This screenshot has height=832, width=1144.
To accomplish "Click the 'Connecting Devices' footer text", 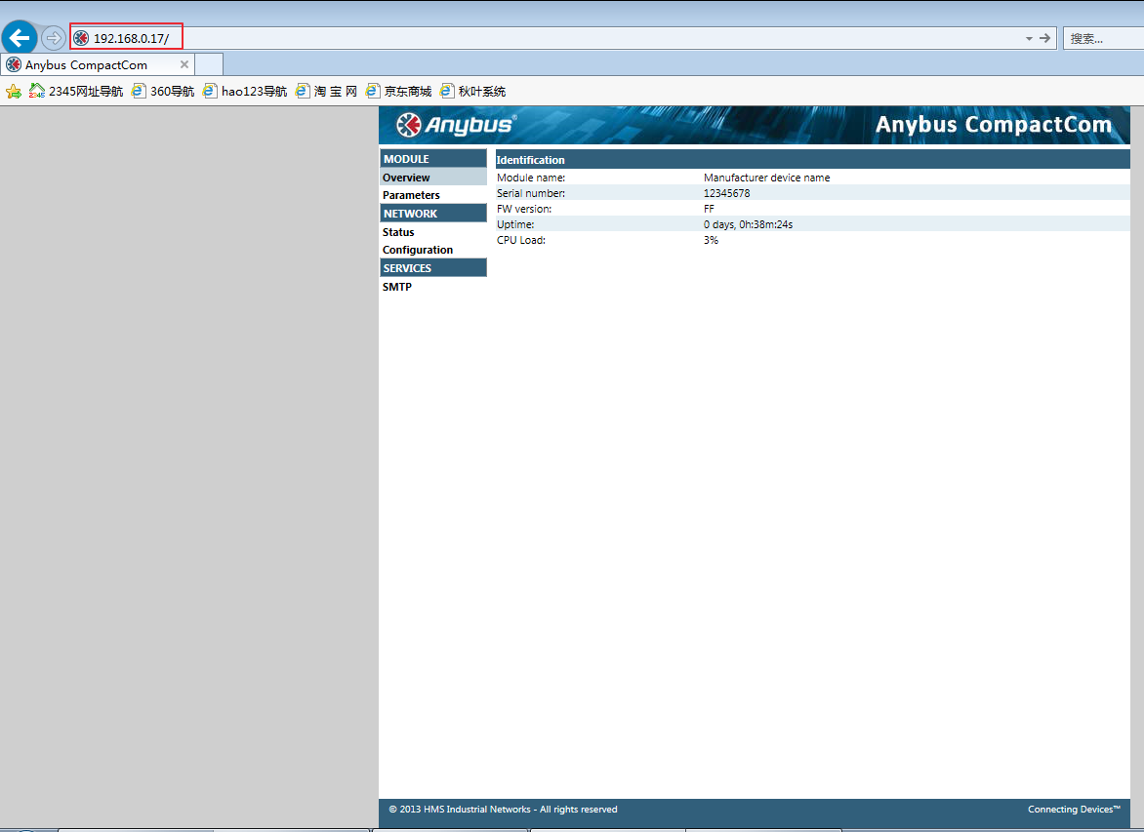I will point(1074,810).
